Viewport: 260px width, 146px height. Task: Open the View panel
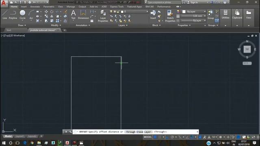(x=248, y=15)
